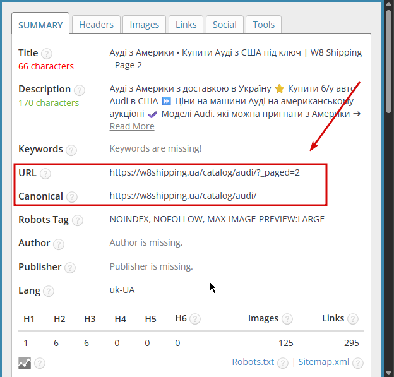Image resolution: width=394 pixels, height=377 pixels.
Task: Click the help icon next to Canonical
Action: click(x=72, y=197)
